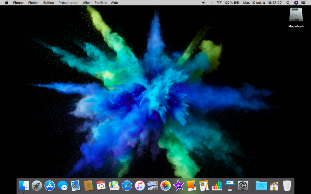Viewport: 311px width, 194px height.
Task: Expand the Wi-Fi status menu
Action: point(219,3)
